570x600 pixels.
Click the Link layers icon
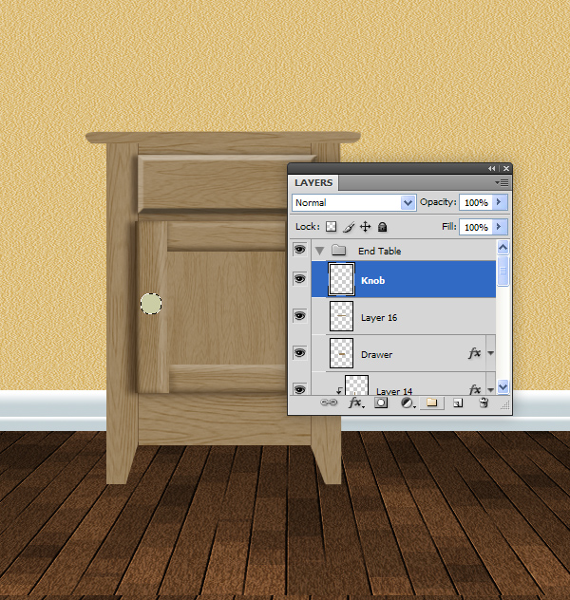coord(330,403)
